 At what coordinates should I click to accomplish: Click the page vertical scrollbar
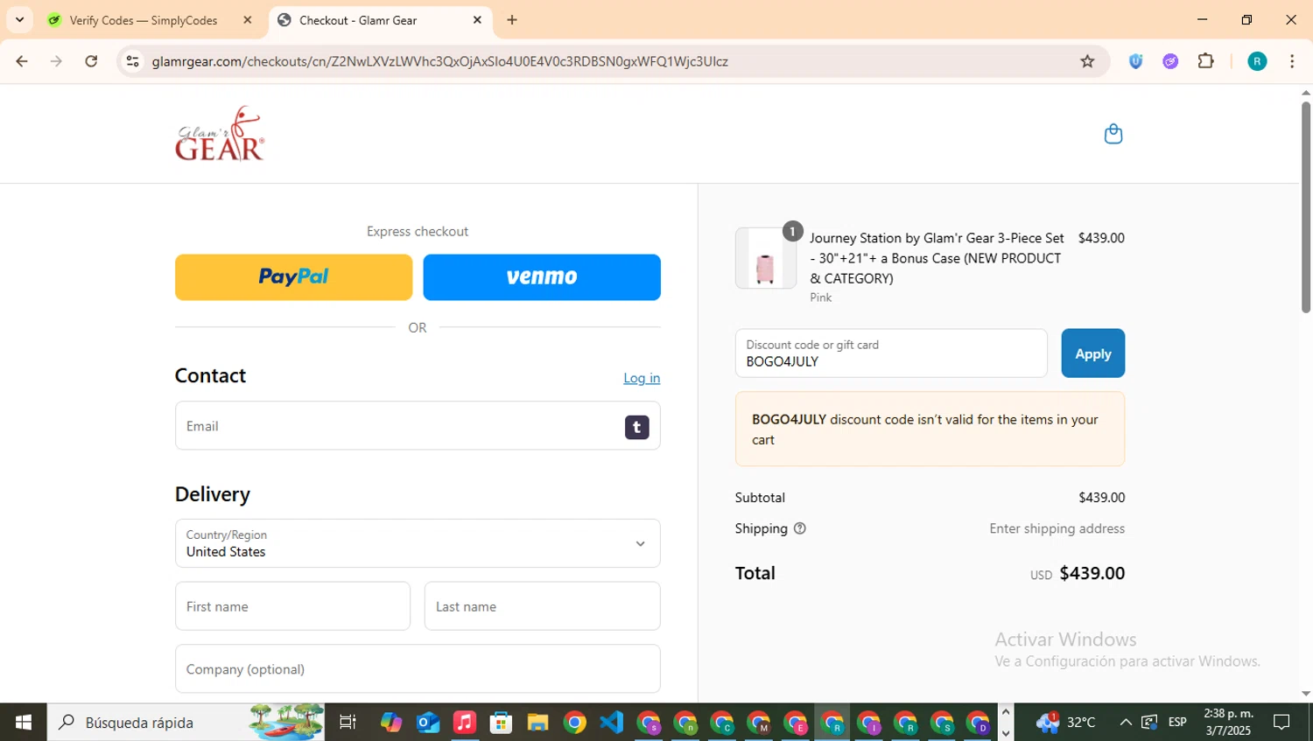(x=1306, y=208)
